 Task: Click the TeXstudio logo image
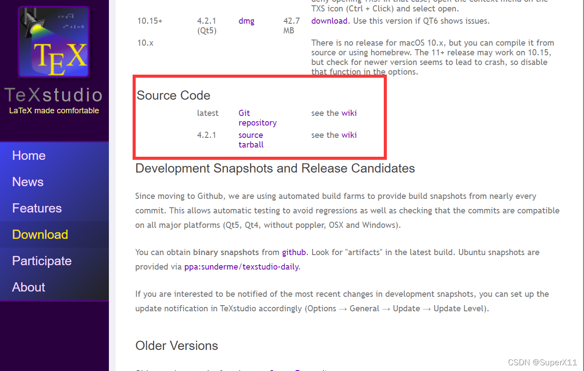click(54, 42)
